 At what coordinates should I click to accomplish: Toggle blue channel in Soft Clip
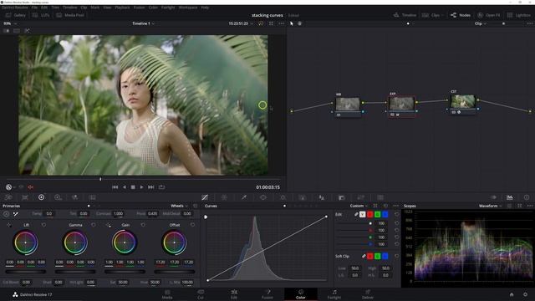[385, 256]
